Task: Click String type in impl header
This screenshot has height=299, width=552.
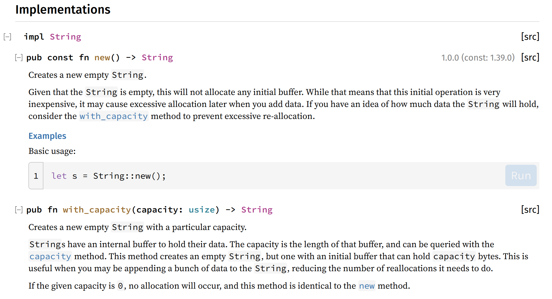Action: click(66, 37)
